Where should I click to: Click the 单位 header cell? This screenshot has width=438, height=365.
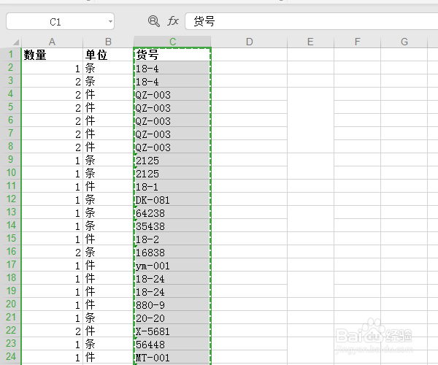[108, 55]
